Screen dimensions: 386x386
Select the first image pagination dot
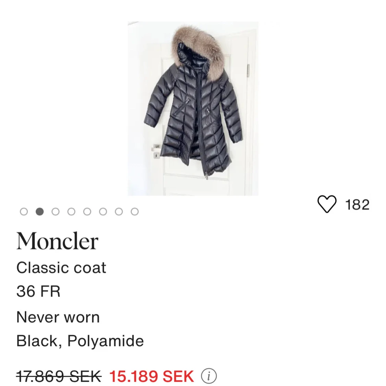pyautogui.click(x=24, y=212)
